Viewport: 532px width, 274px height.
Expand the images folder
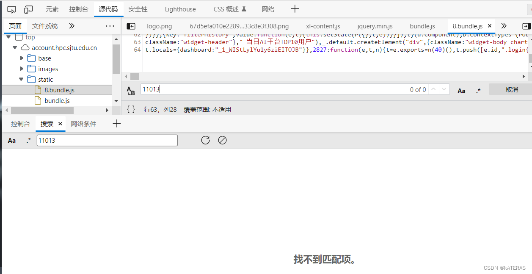click(22, 69)
